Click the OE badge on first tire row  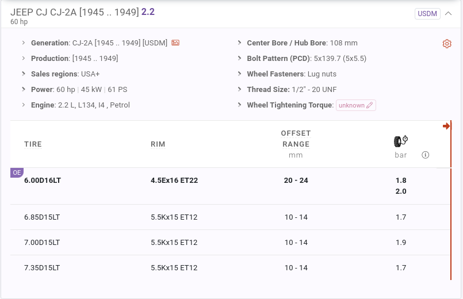pos(17,172)
